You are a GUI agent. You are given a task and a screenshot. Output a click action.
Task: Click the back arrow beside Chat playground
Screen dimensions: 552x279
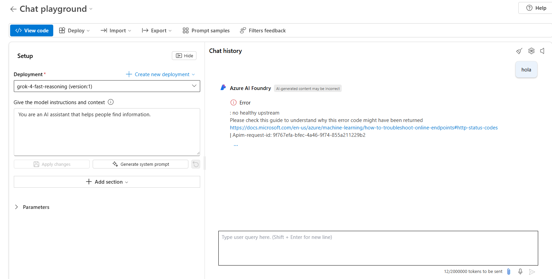(x=13, y=9)
